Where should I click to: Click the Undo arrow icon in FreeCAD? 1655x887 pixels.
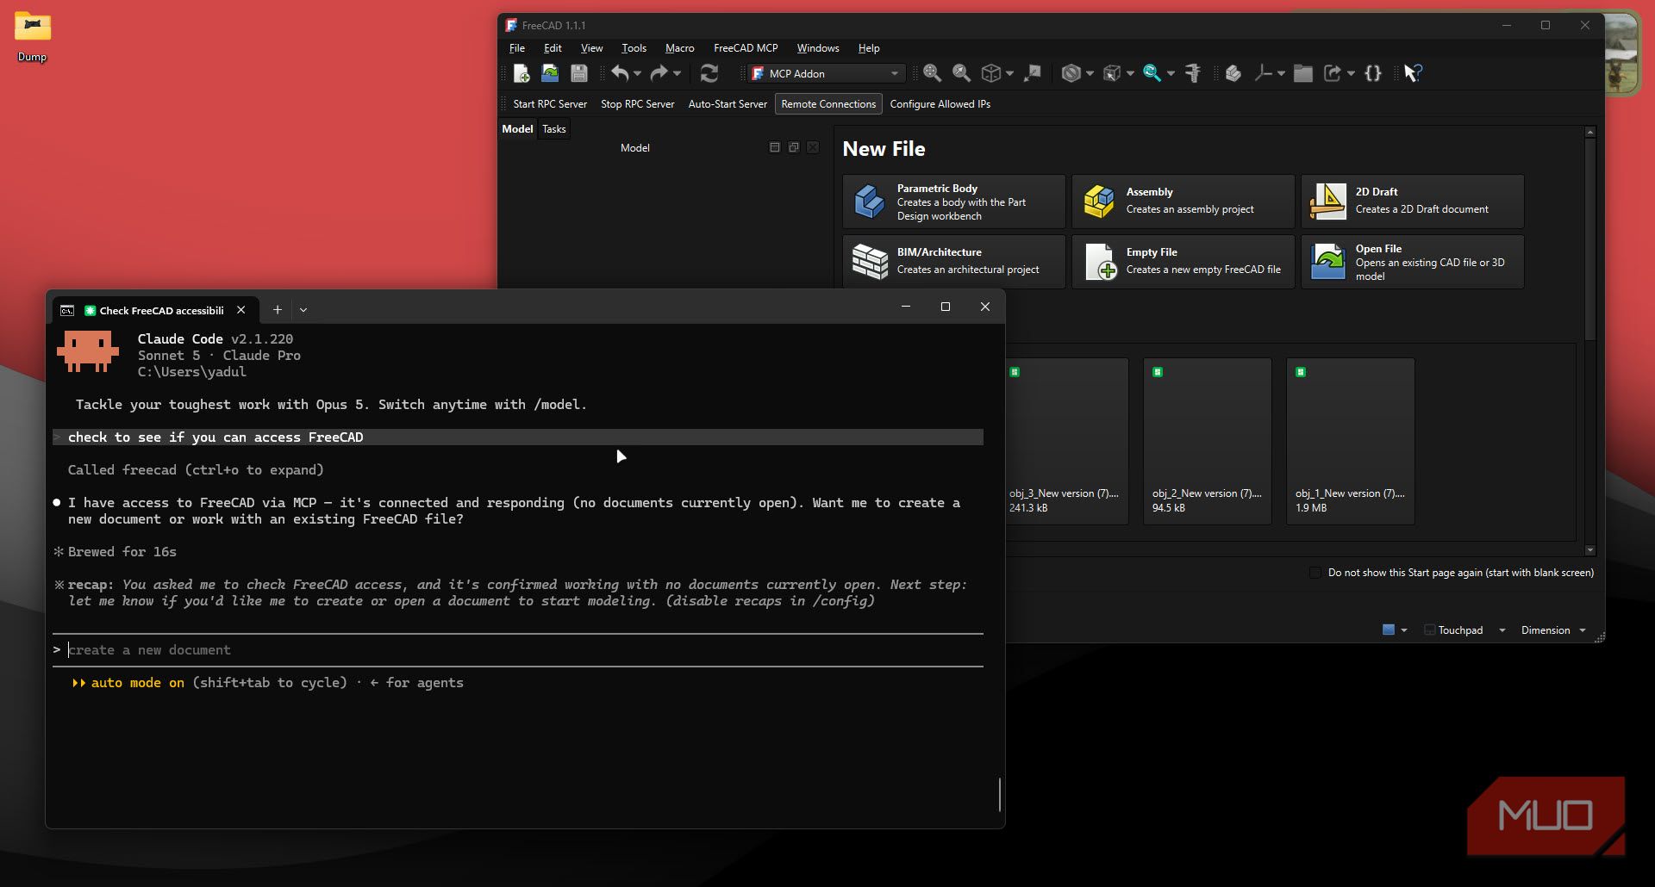click(x=620, y=73)
